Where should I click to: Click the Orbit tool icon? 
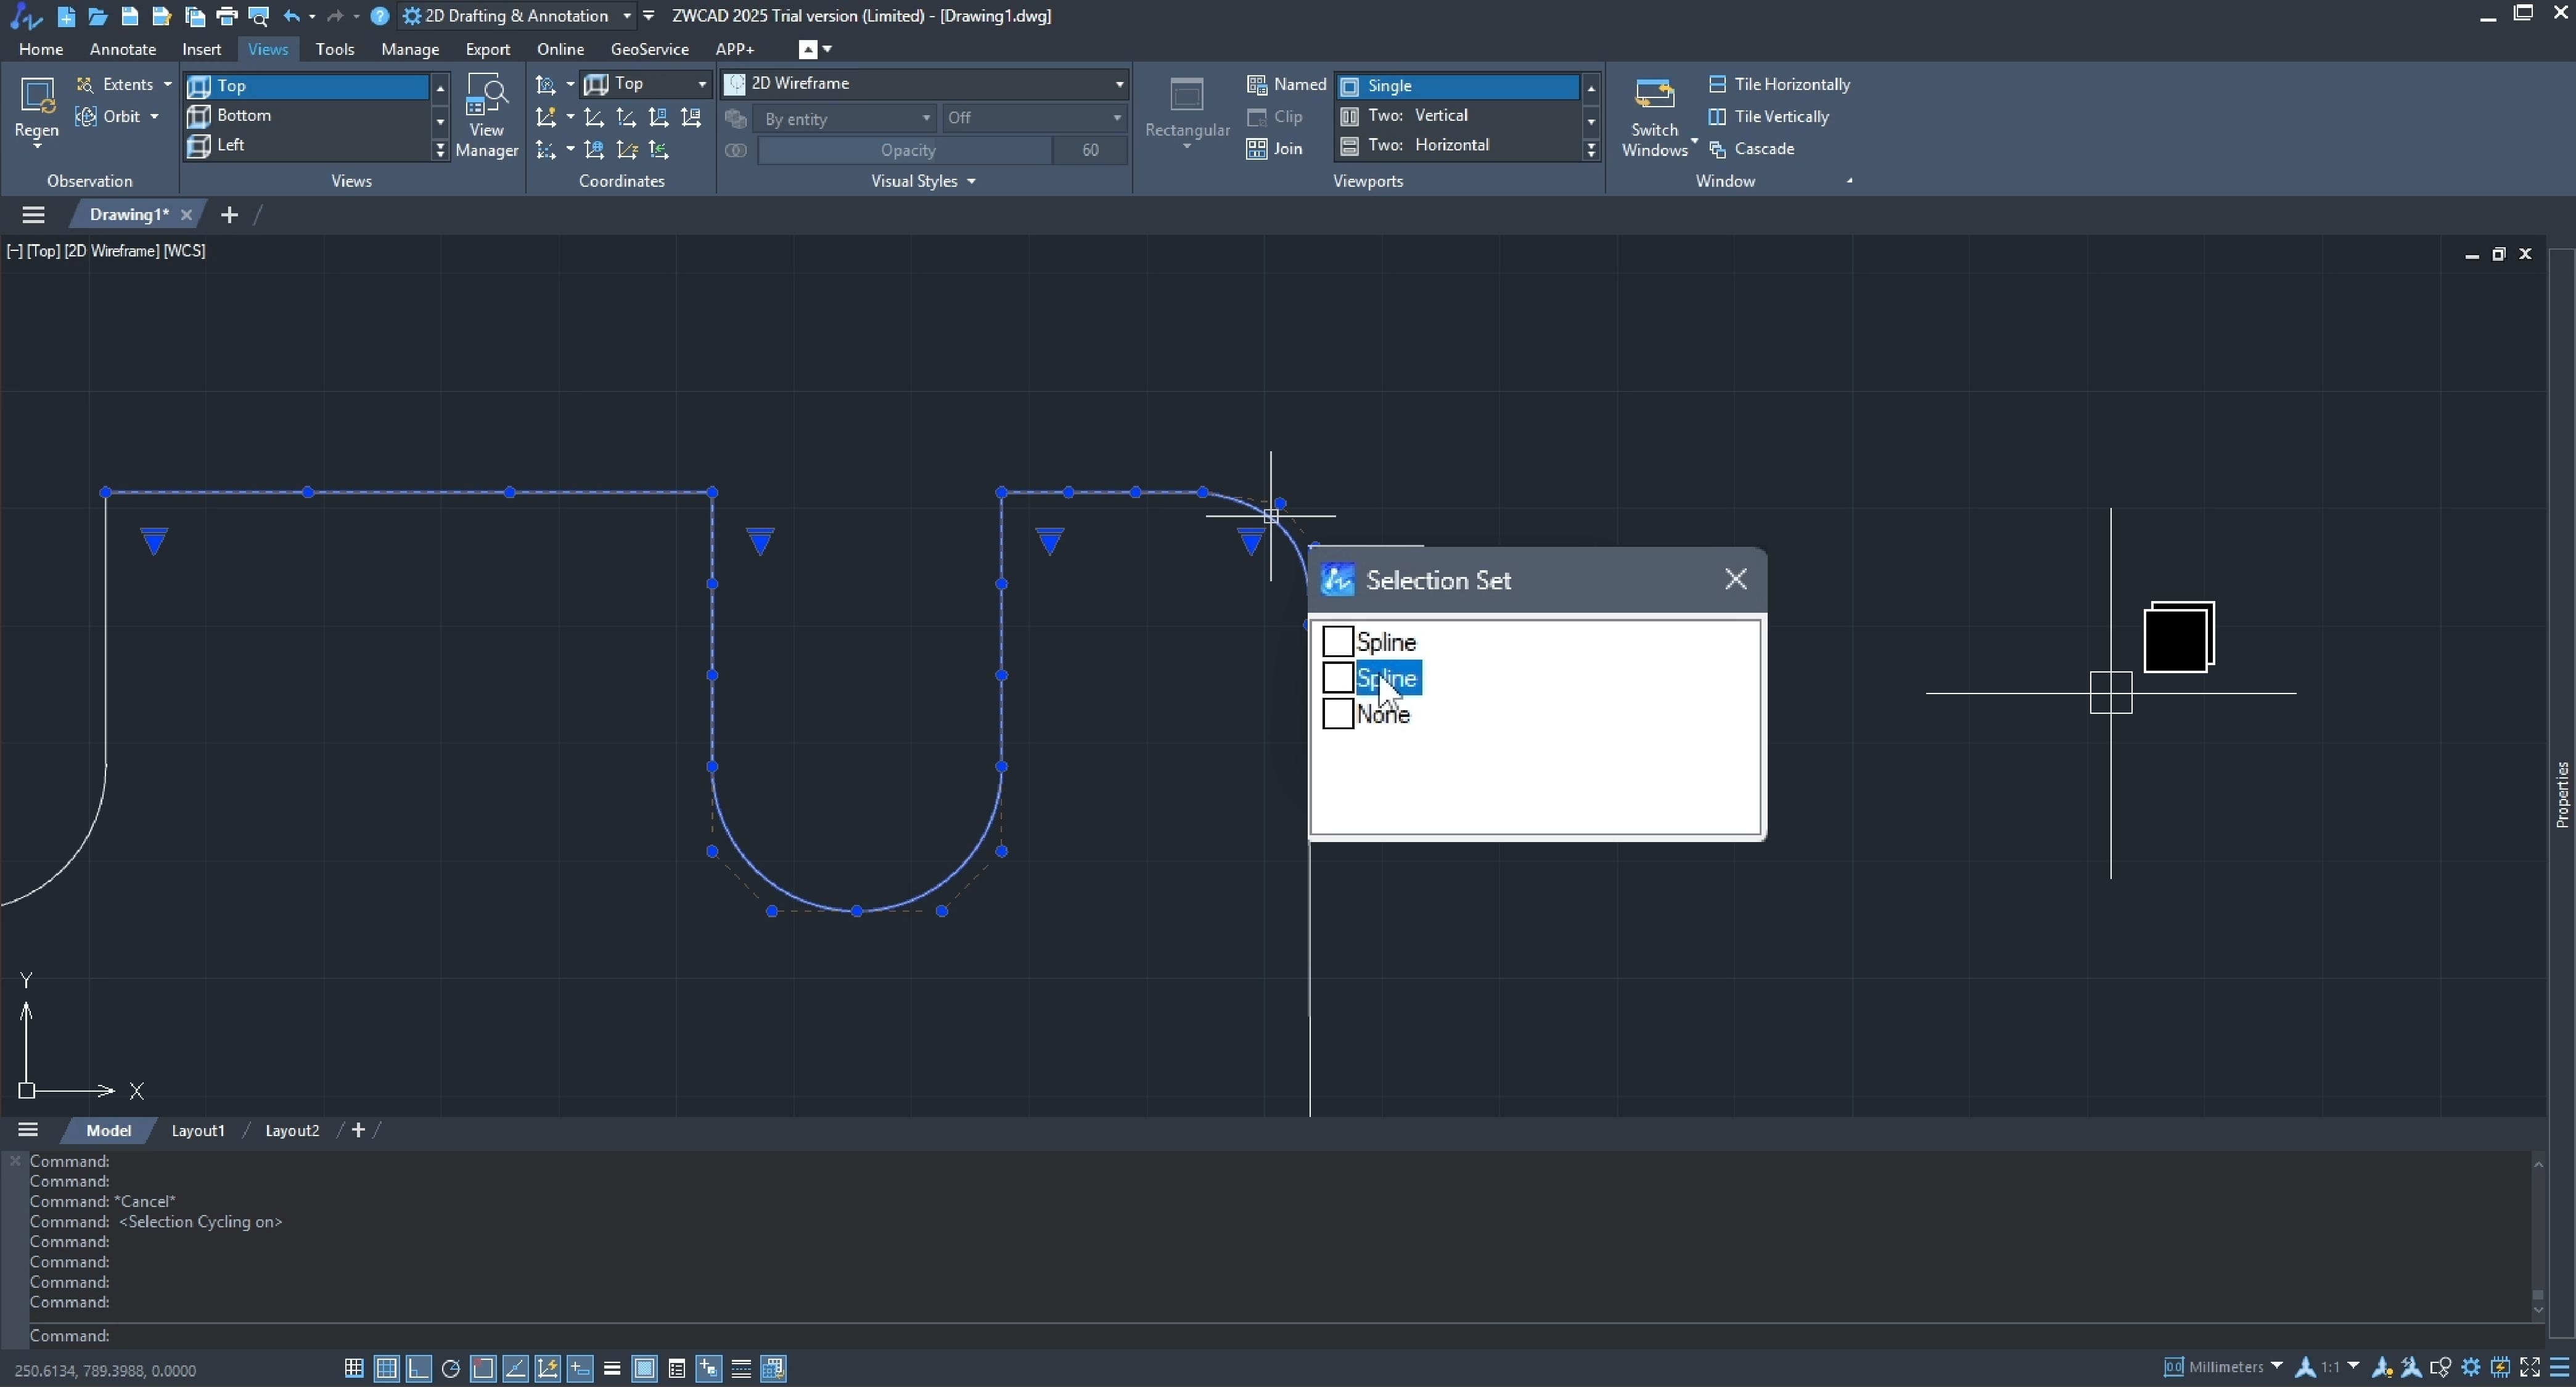[x=87, y=116]
